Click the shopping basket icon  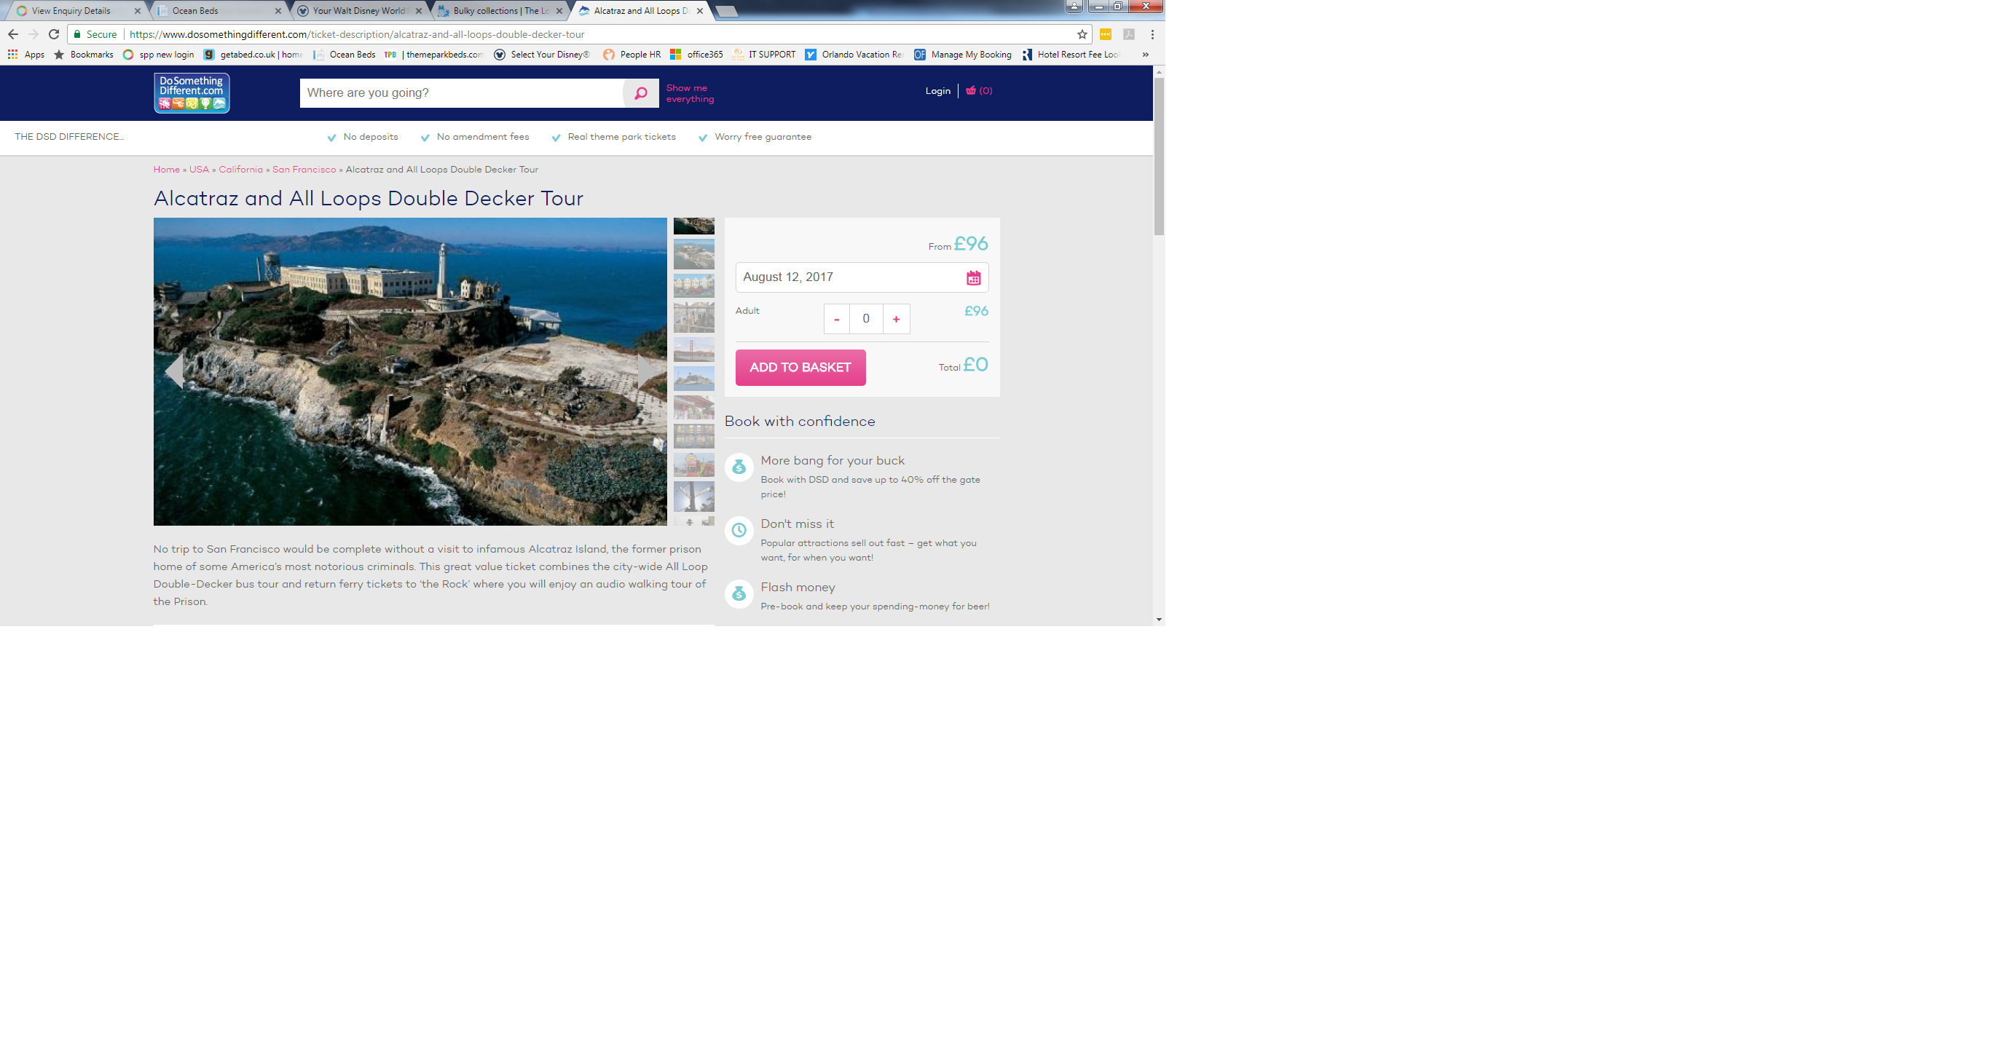pyautogui.click(x=971, y=91)
